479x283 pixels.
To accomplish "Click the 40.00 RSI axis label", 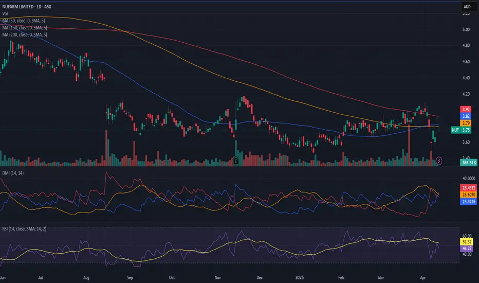I will pos(467,254).
